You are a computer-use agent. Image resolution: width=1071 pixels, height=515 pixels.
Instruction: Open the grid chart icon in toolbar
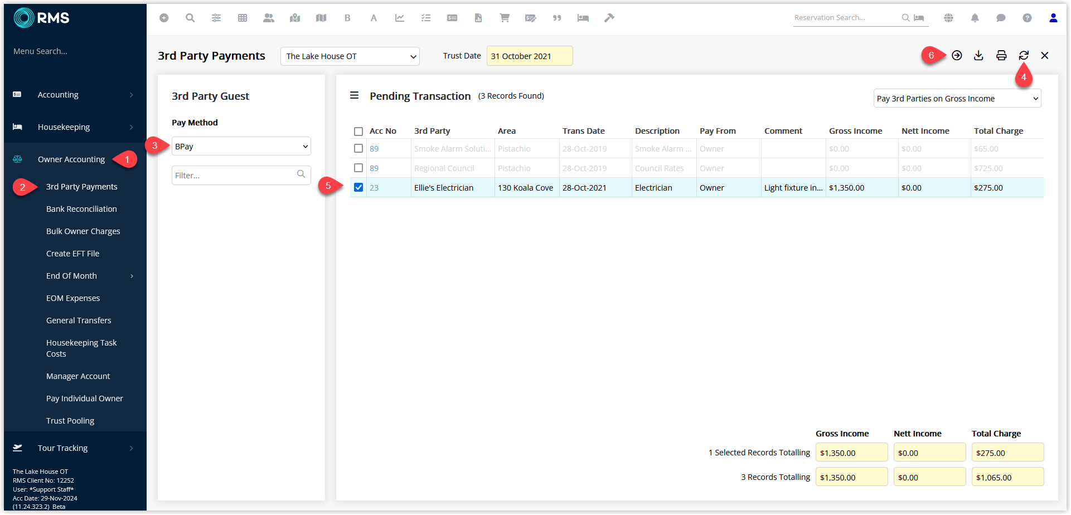click(x=243, y=18)
